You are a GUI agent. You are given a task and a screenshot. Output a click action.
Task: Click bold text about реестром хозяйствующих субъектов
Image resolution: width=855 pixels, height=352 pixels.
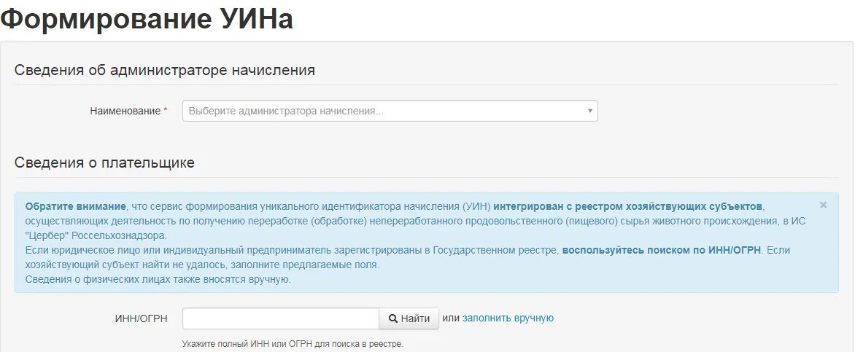628,206
